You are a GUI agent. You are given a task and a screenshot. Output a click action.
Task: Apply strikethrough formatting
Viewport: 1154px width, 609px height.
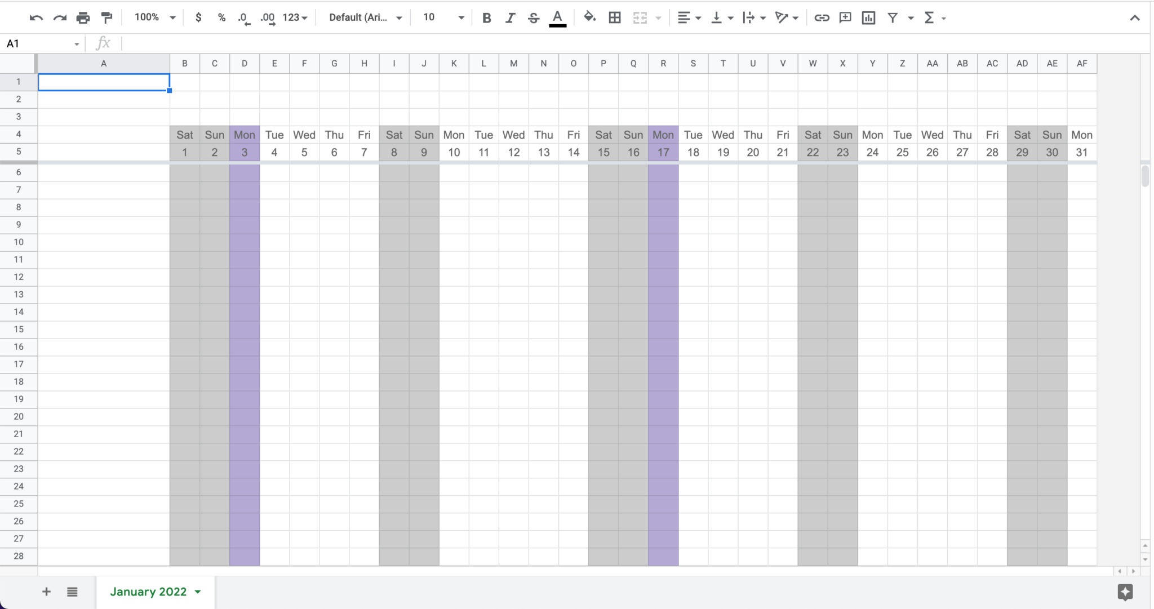[x=533, y=17]
